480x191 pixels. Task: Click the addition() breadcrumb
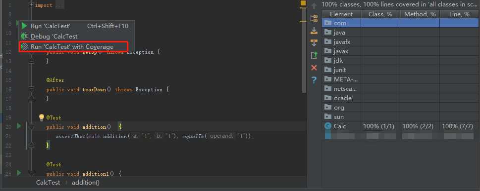[x=86, y=183]
